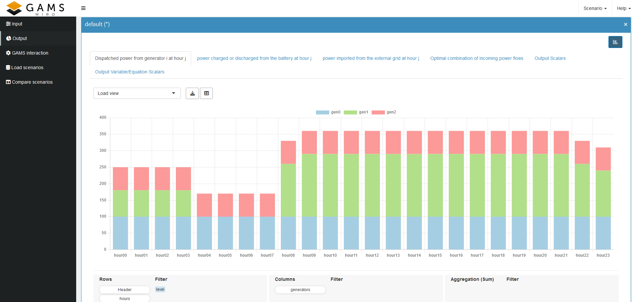Switch to the Output Scalars tab
This screenshot has width=632, height=302.
tap(550, 58)
